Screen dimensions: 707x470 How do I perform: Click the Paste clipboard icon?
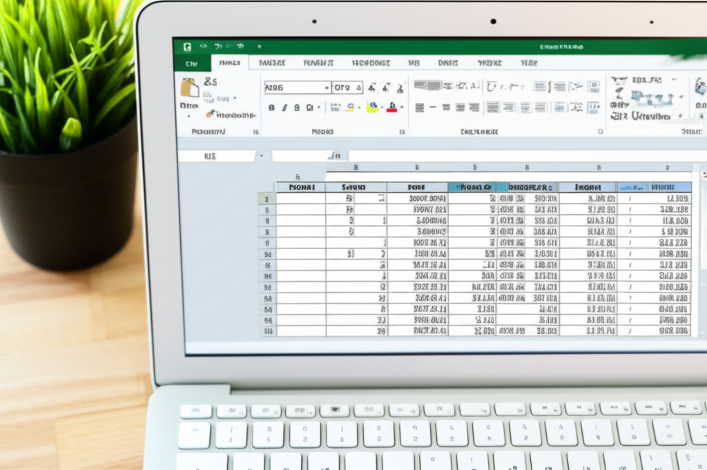pyautogui.click(x=190, y=88)
